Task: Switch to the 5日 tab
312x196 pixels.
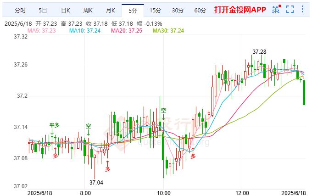Action: point(43,10)
